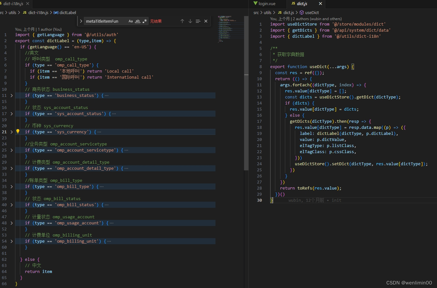
Task: Enable Use Regular Expression in find widget
Action: [145, 21]
